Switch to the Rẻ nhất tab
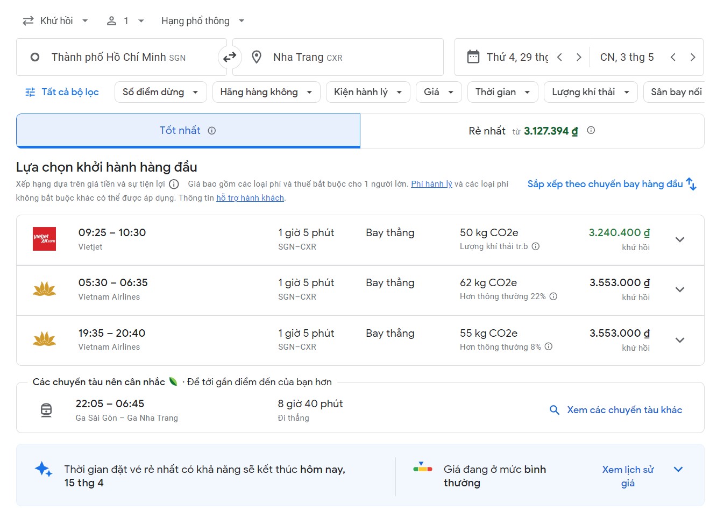Screen dimensions: 717x517 pyautogui.click(x=531, y=131)
